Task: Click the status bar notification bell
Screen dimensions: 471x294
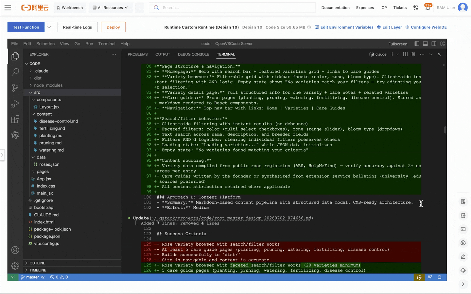Action: pos(439,277)
